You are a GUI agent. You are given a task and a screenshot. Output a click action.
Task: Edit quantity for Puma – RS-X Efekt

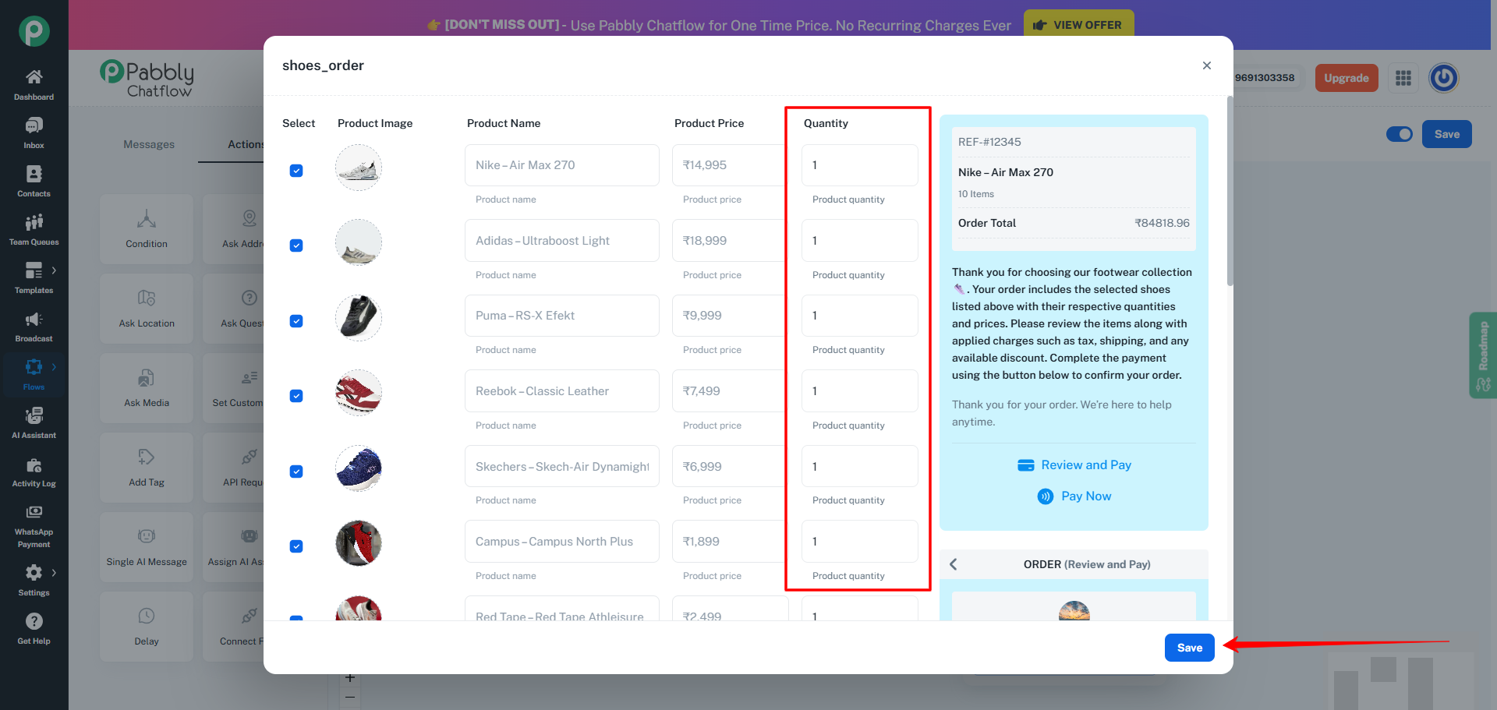click(860, 316)
